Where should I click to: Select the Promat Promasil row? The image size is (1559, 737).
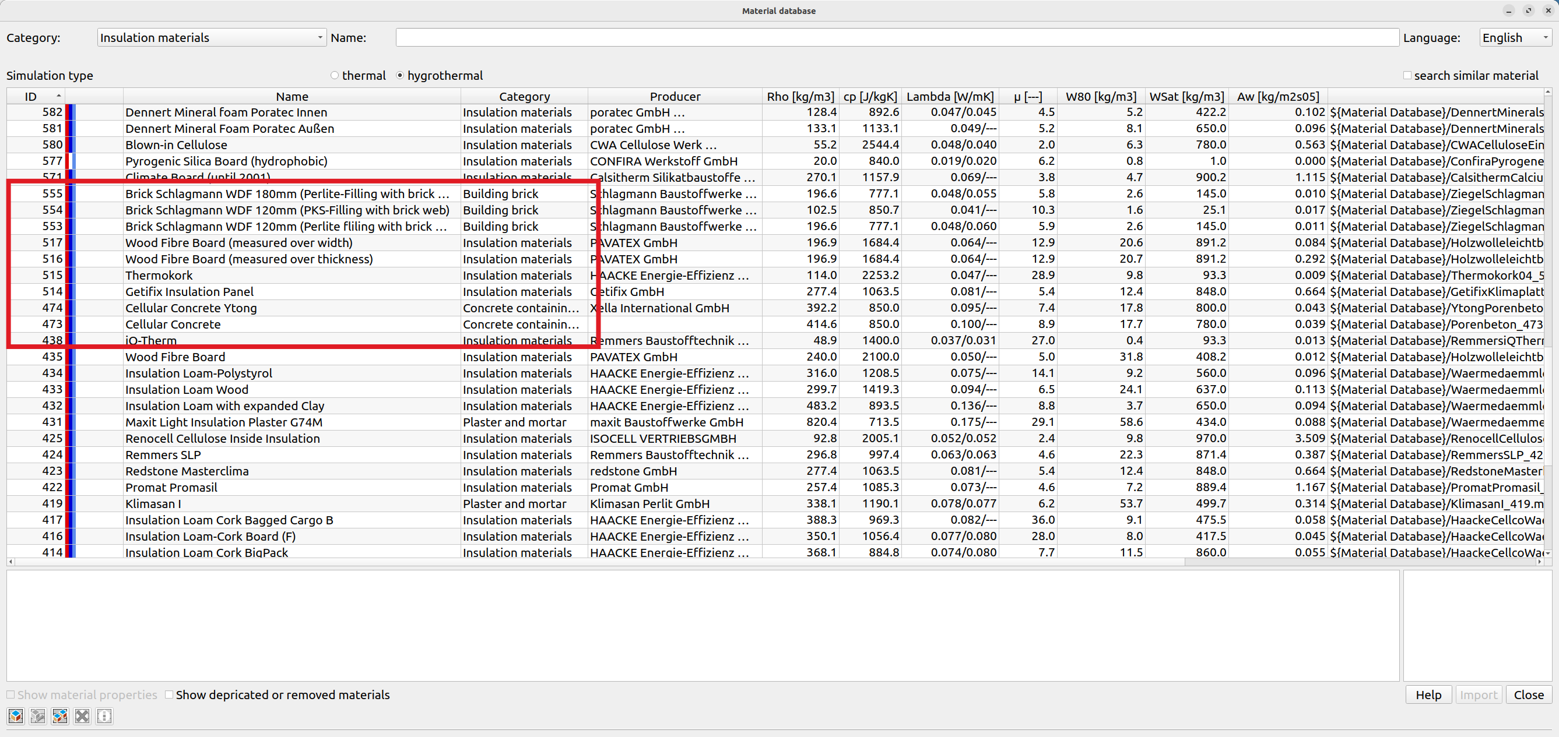pyautogui.click(x=775, y=487)
